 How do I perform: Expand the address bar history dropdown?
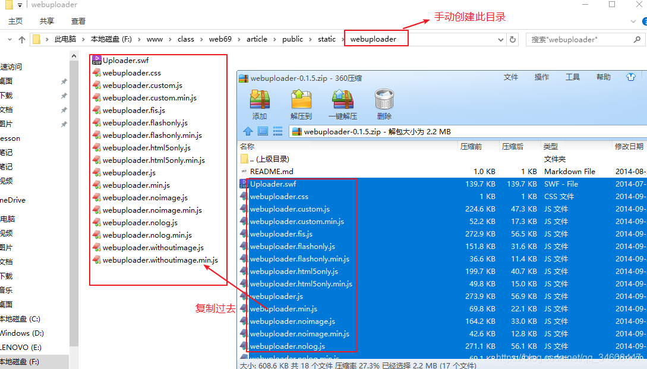(500, 40)
